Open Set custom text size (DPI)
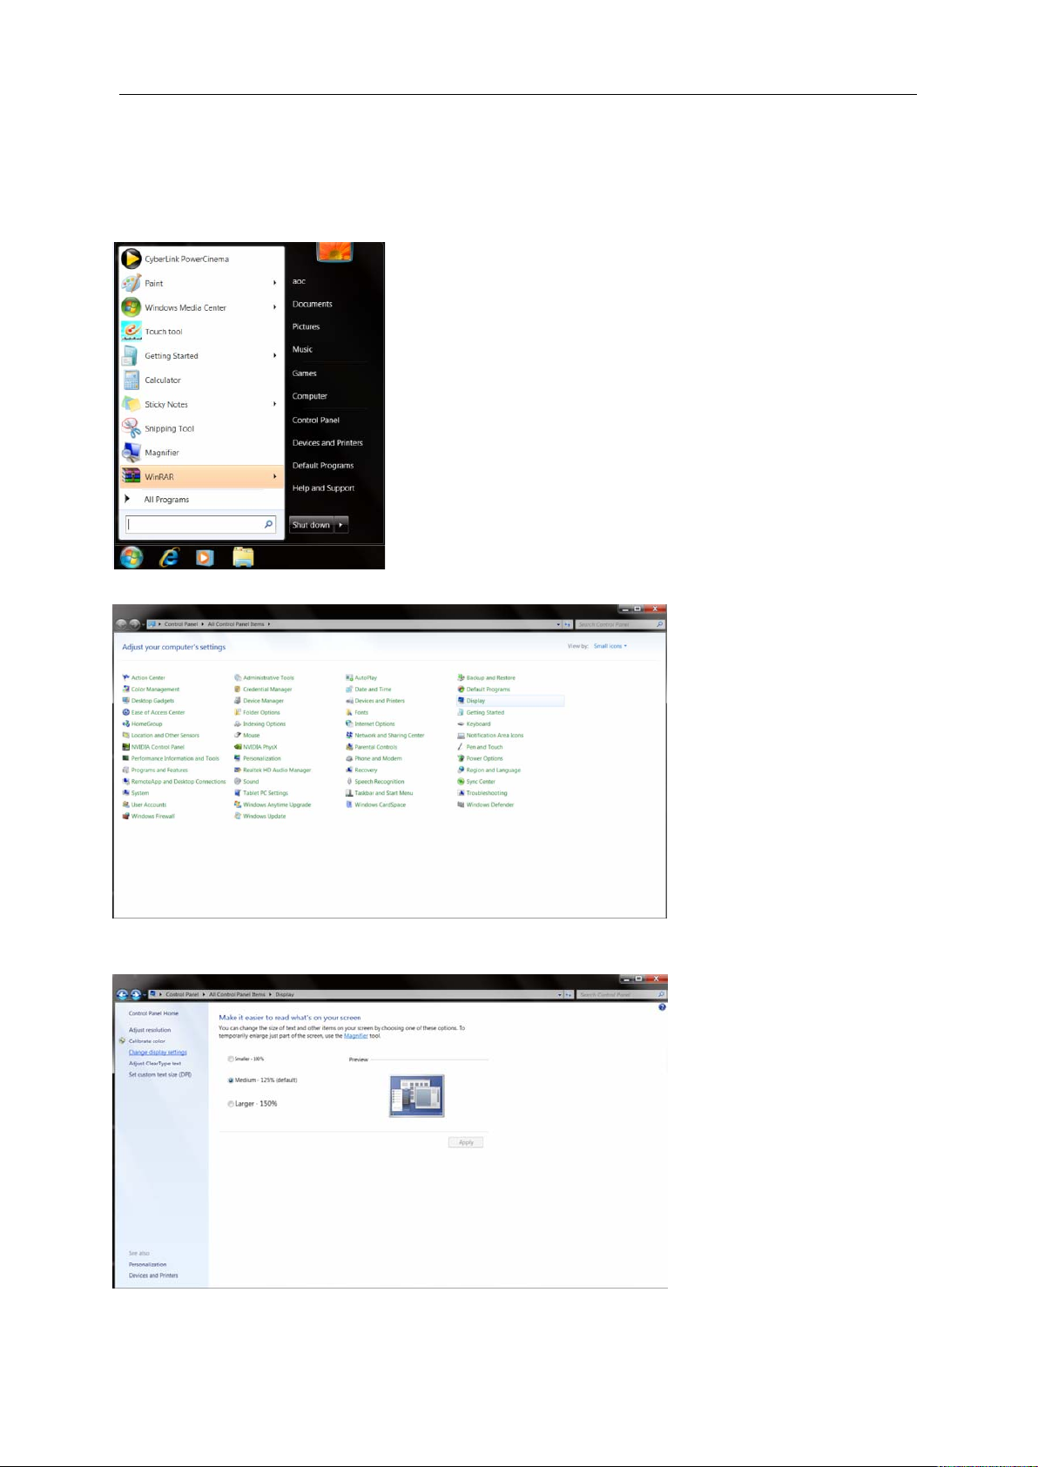The height and width of the screenshot is (1467, 1038). click(x=160, y=1075)
